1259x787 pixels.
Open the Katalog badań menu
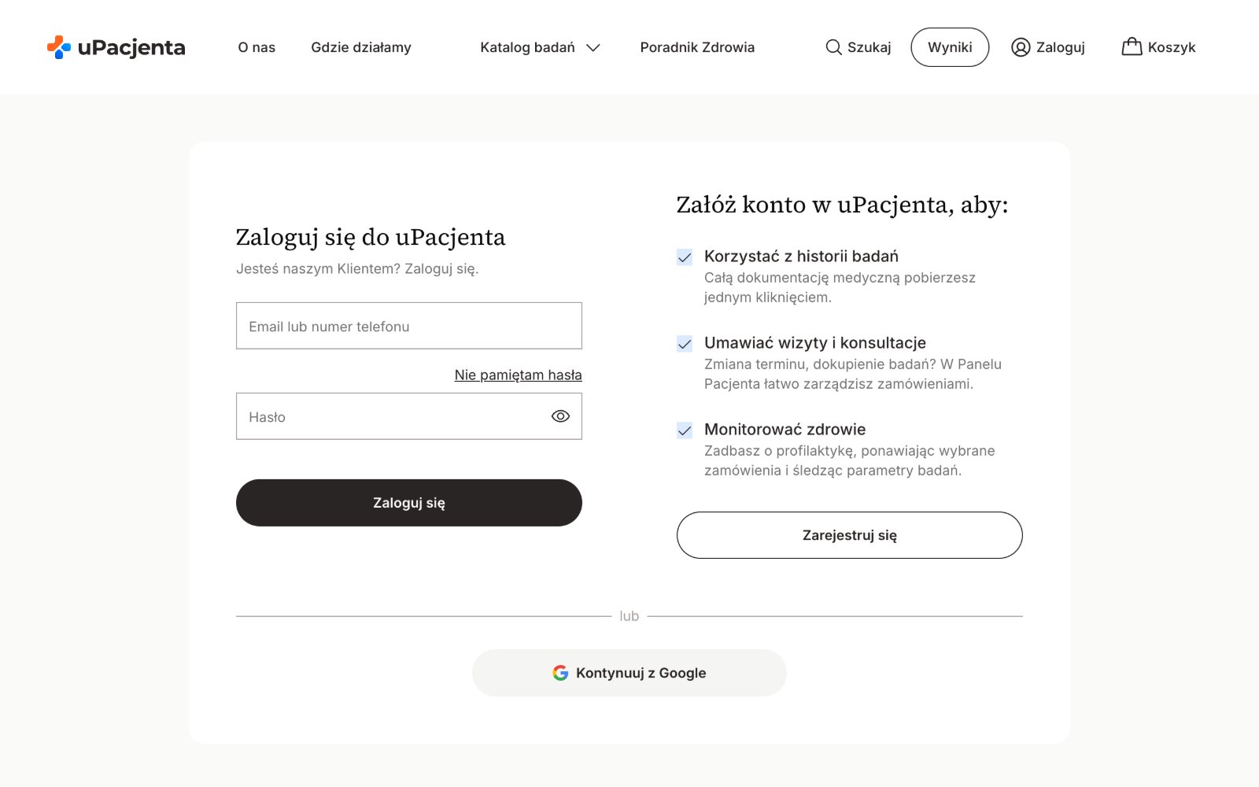[x=528, y=47]
